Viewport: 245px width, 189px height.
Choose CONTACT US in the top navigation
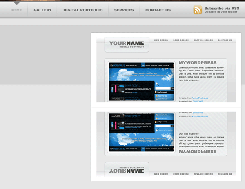pos(158,10)
